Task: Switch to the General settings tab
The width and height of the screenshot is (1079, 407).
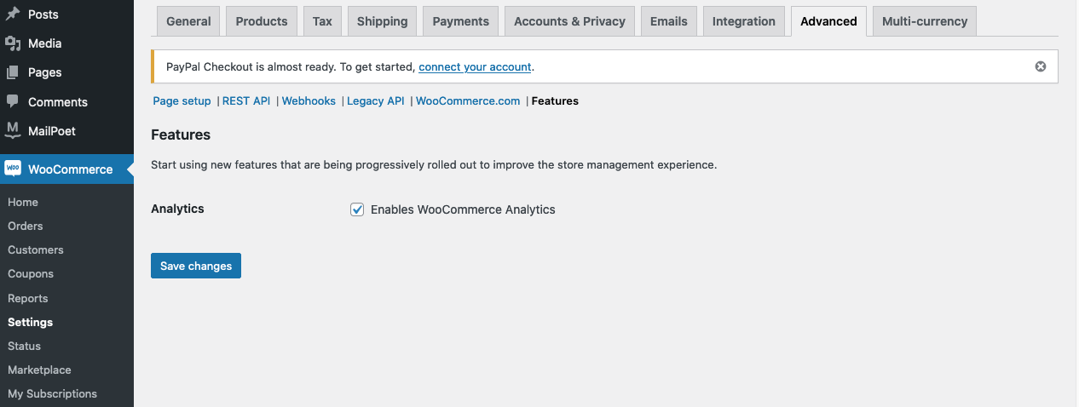Action: (x=188, y=21)
